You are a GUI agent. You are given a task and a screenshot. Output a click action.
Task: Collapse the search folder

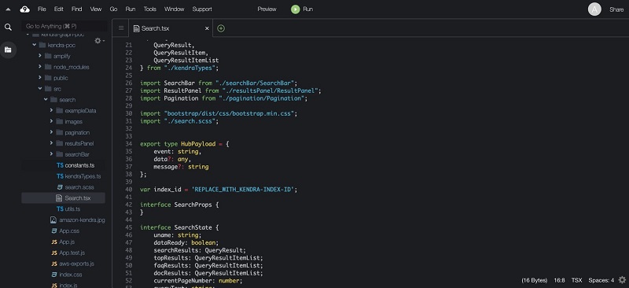coord(46,99)
